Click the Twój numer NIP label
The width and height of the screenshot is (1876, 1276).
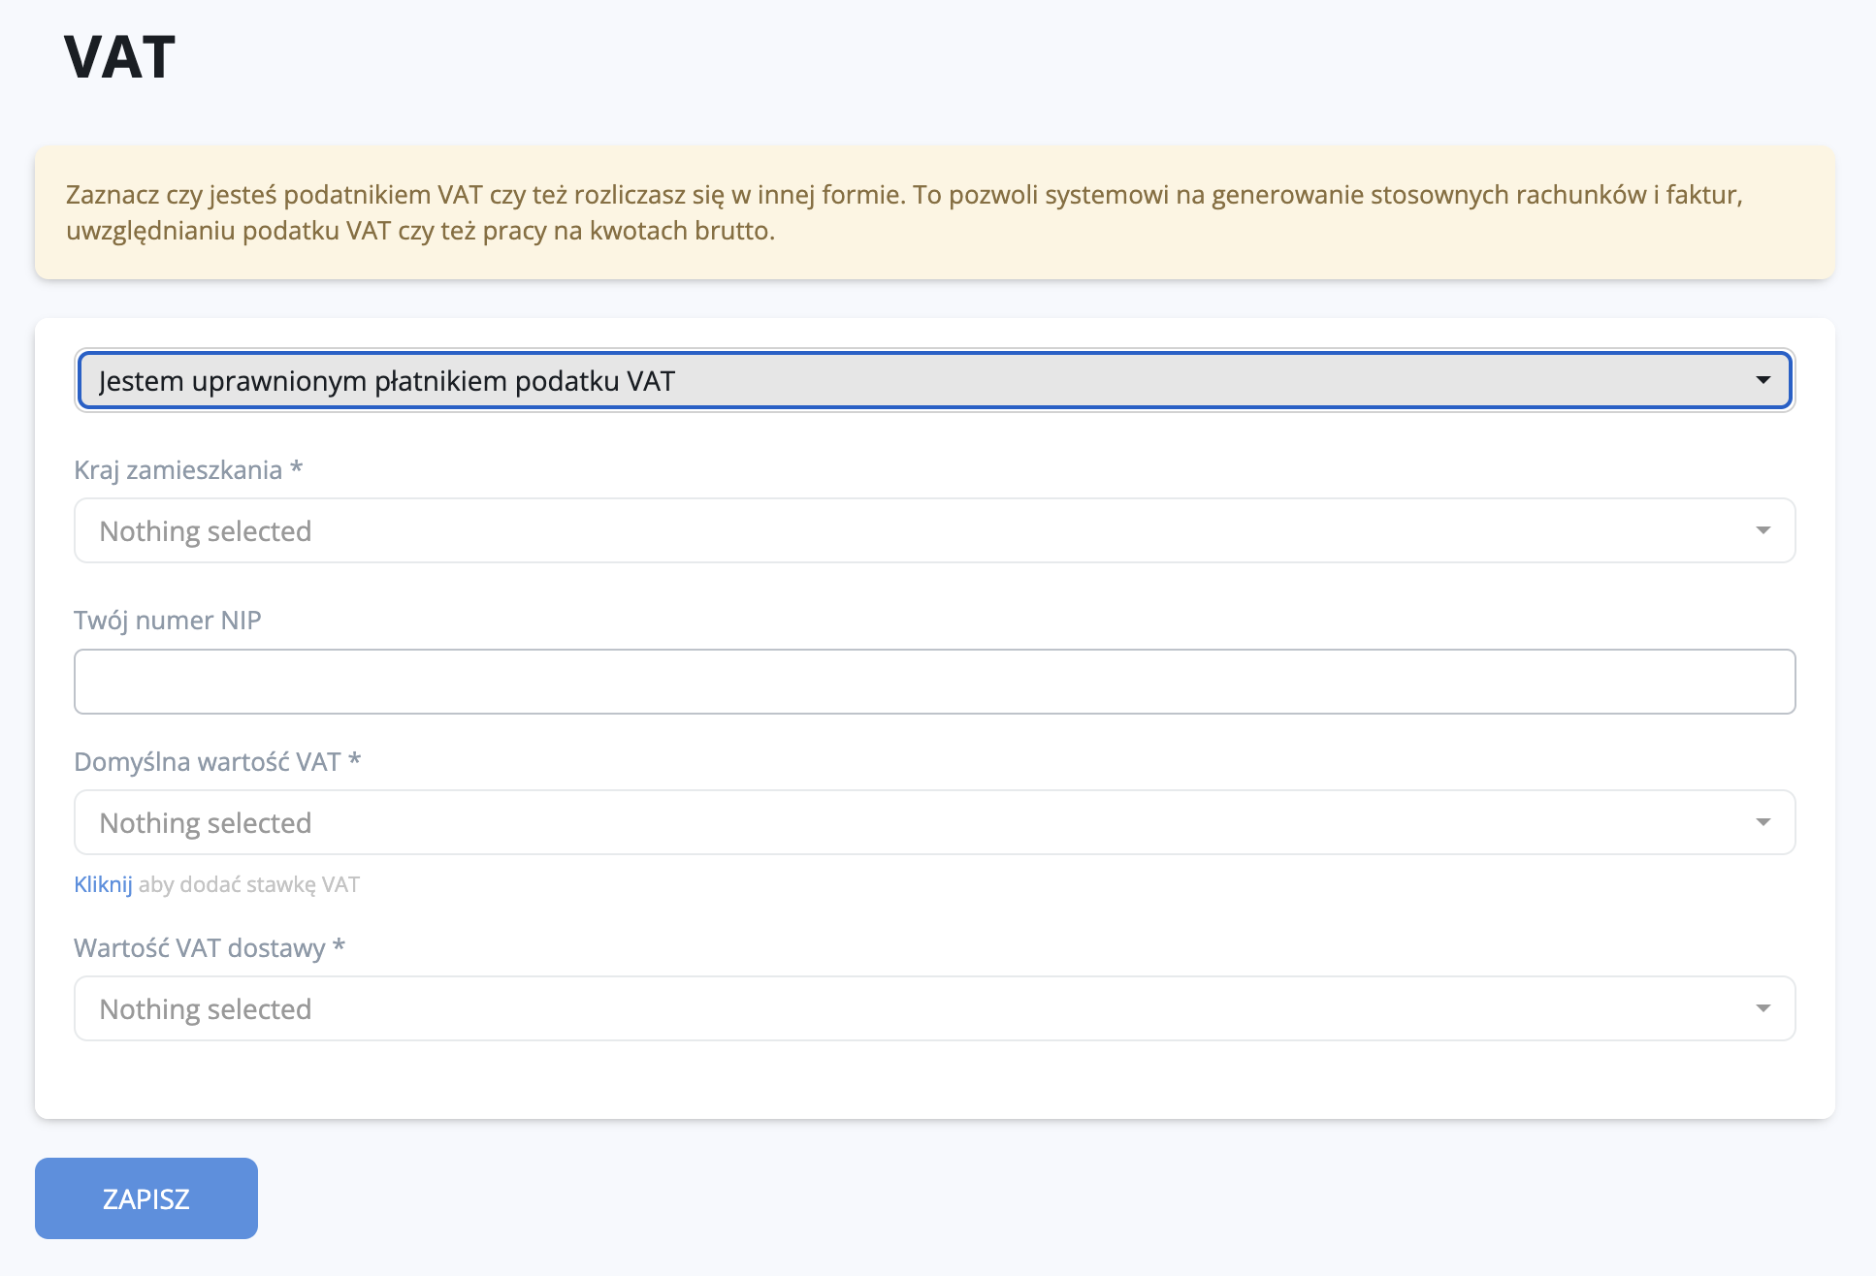(168, 621)
